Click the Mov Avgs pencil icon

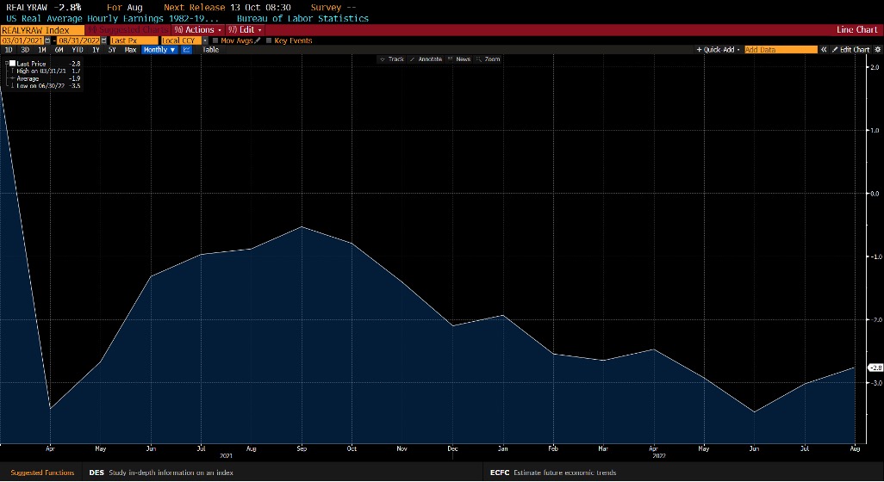click(x=258, y=40)
